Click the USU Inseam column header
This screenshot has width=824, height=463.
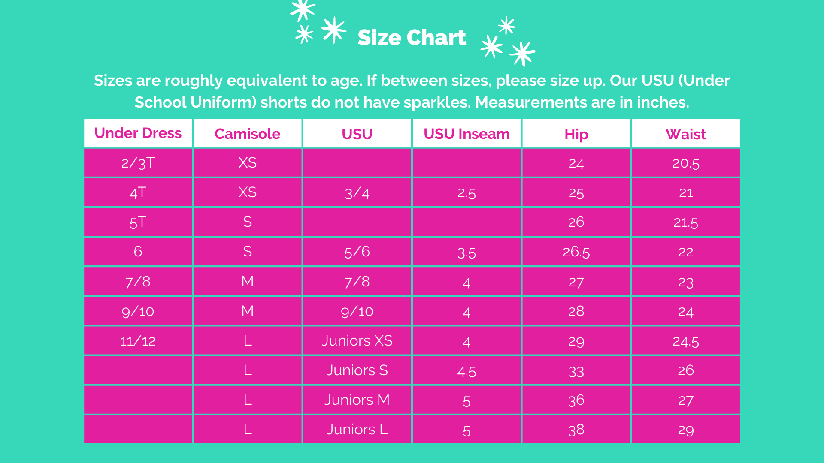pyautogui.click(x=467, y=134)
